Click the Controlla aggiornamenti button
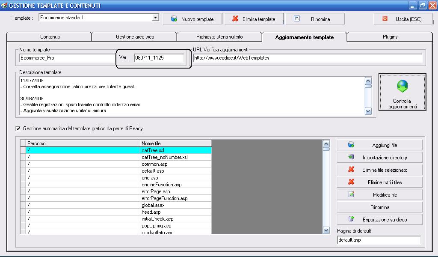The width and height of the screenshot is (438, 257). 402,92
